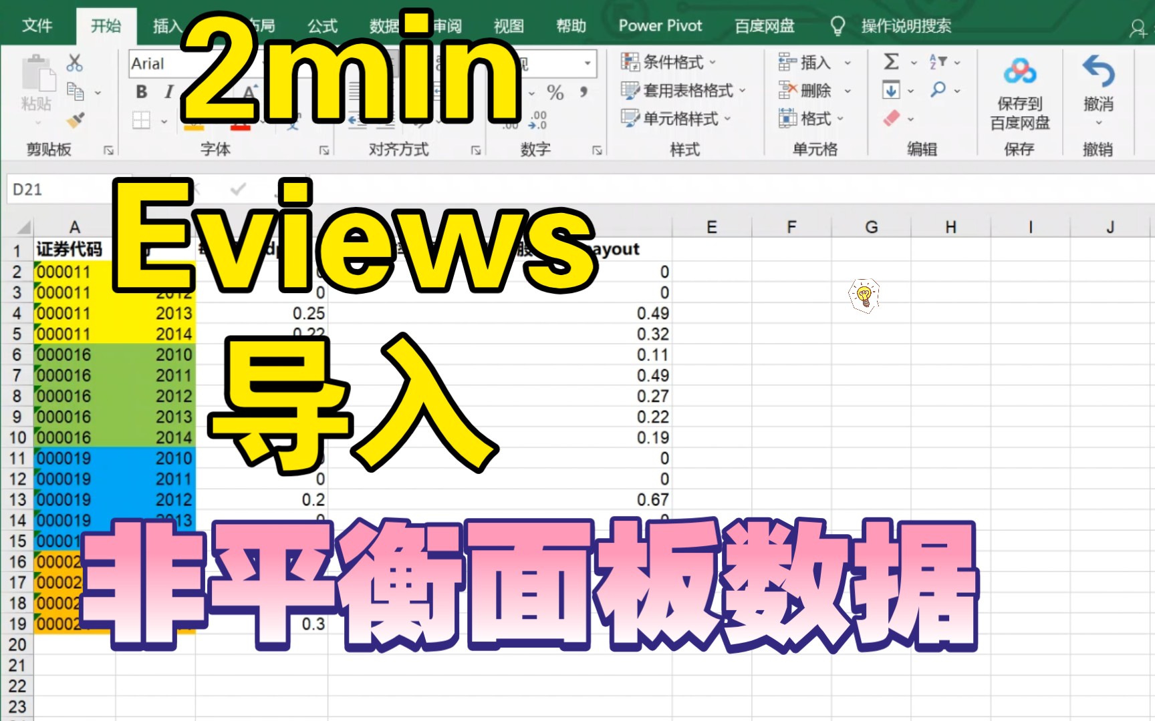Open the Baidu Netdisk (百度网盘) tab
Viewport: 1155px width, 721px height.
coord(765,26)
